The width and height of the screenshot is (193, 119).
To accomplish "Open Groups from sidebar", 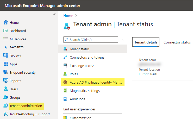I will click(15, 97).
